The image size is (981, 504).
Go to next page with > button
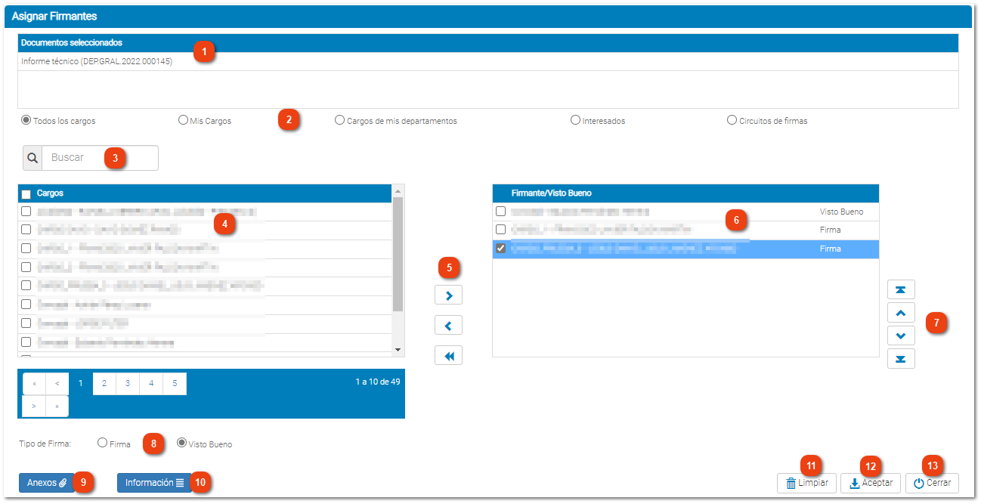pyautogui.click(x=34, y=406)
